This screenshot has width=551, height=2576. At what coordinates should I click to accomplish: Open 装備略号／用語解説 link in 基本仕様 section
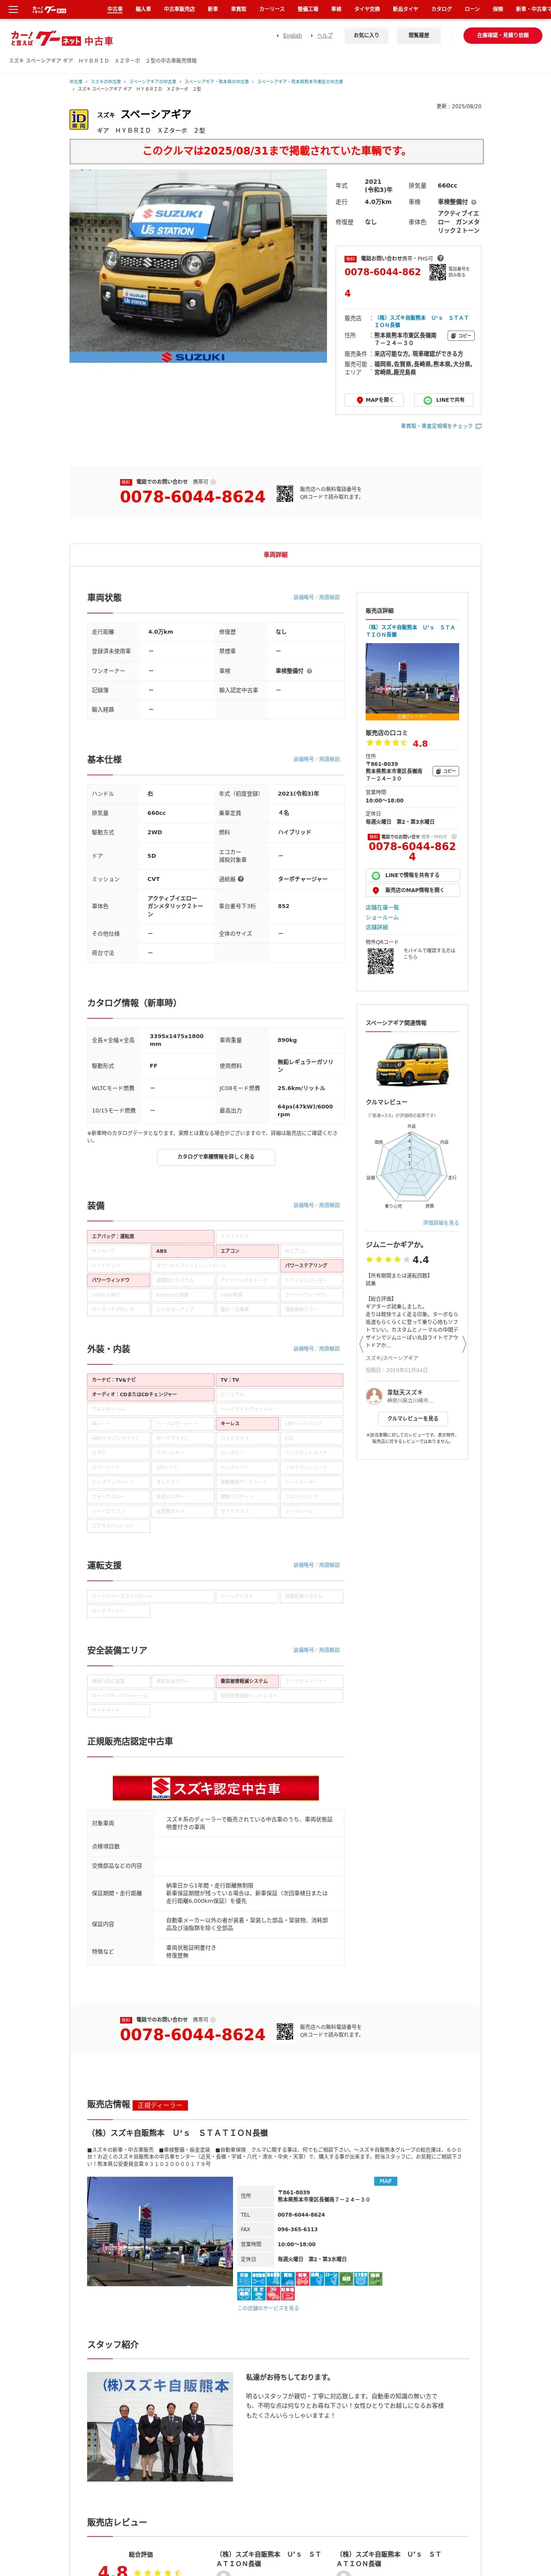[x=316, y=759]
